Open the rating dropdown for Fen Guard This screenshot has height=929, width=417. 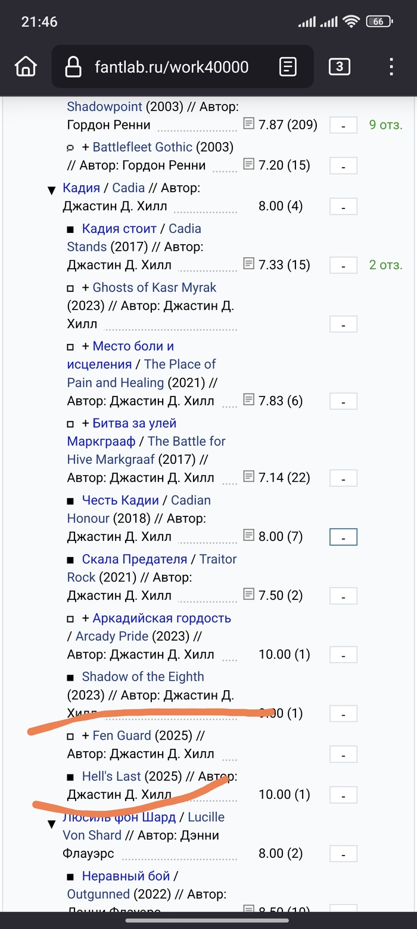(343, 755)
